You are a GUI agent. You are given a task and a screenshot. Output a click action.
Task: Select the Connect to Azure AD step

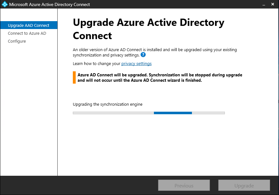[x=27, y=33]
